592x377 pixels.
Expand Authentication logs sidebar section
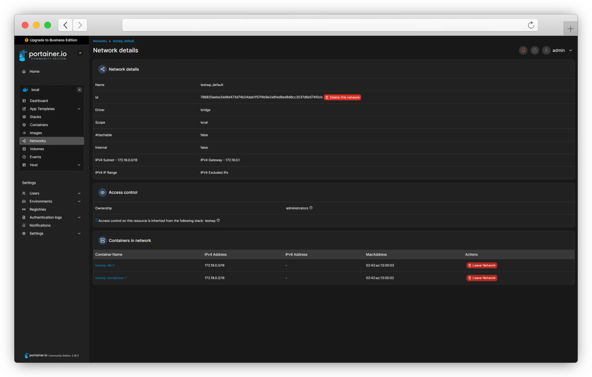coord(79,217)
